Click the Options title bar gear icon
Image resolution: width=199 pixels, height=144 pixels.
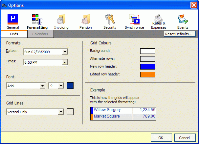[4, 5]
